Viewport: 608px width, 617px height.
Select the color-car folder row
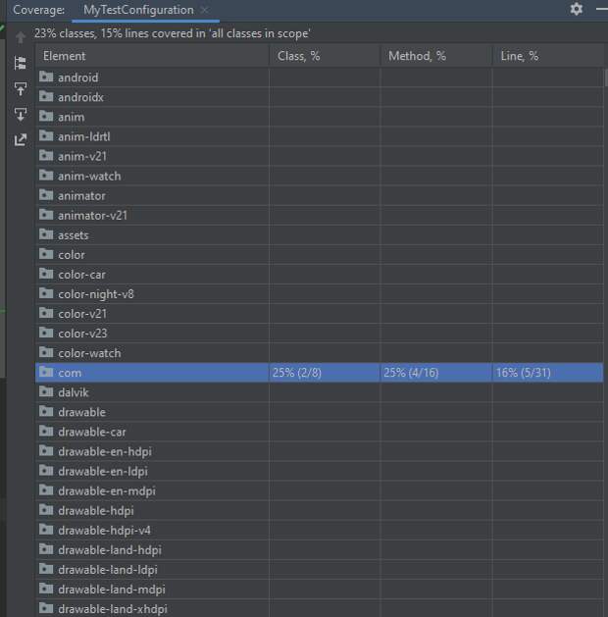point(320,275)
